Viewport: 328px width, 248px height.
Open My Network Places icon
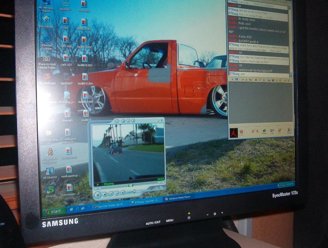coord(46,4)
